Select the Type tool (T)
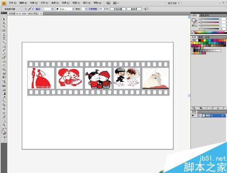This screenshot has height=173, width=227. (x=4, y=38)
